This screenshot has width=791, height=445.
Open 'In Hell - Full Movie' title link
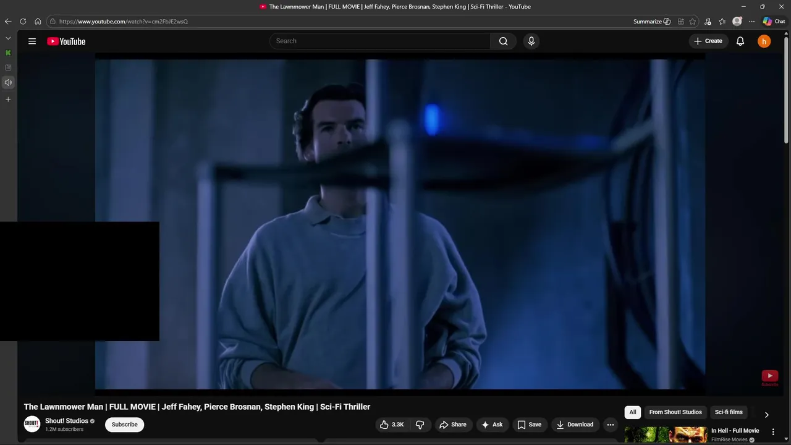click(735, 431)
